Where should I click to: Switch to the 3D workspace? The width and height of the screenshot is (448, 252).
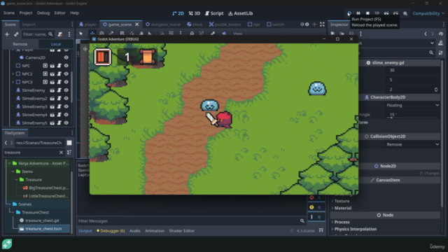click(195, 13)
